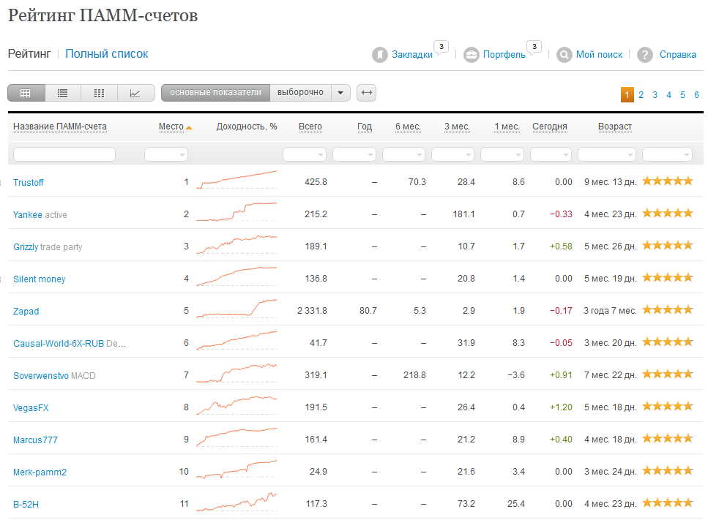Click the expand width arrows button

367,93
